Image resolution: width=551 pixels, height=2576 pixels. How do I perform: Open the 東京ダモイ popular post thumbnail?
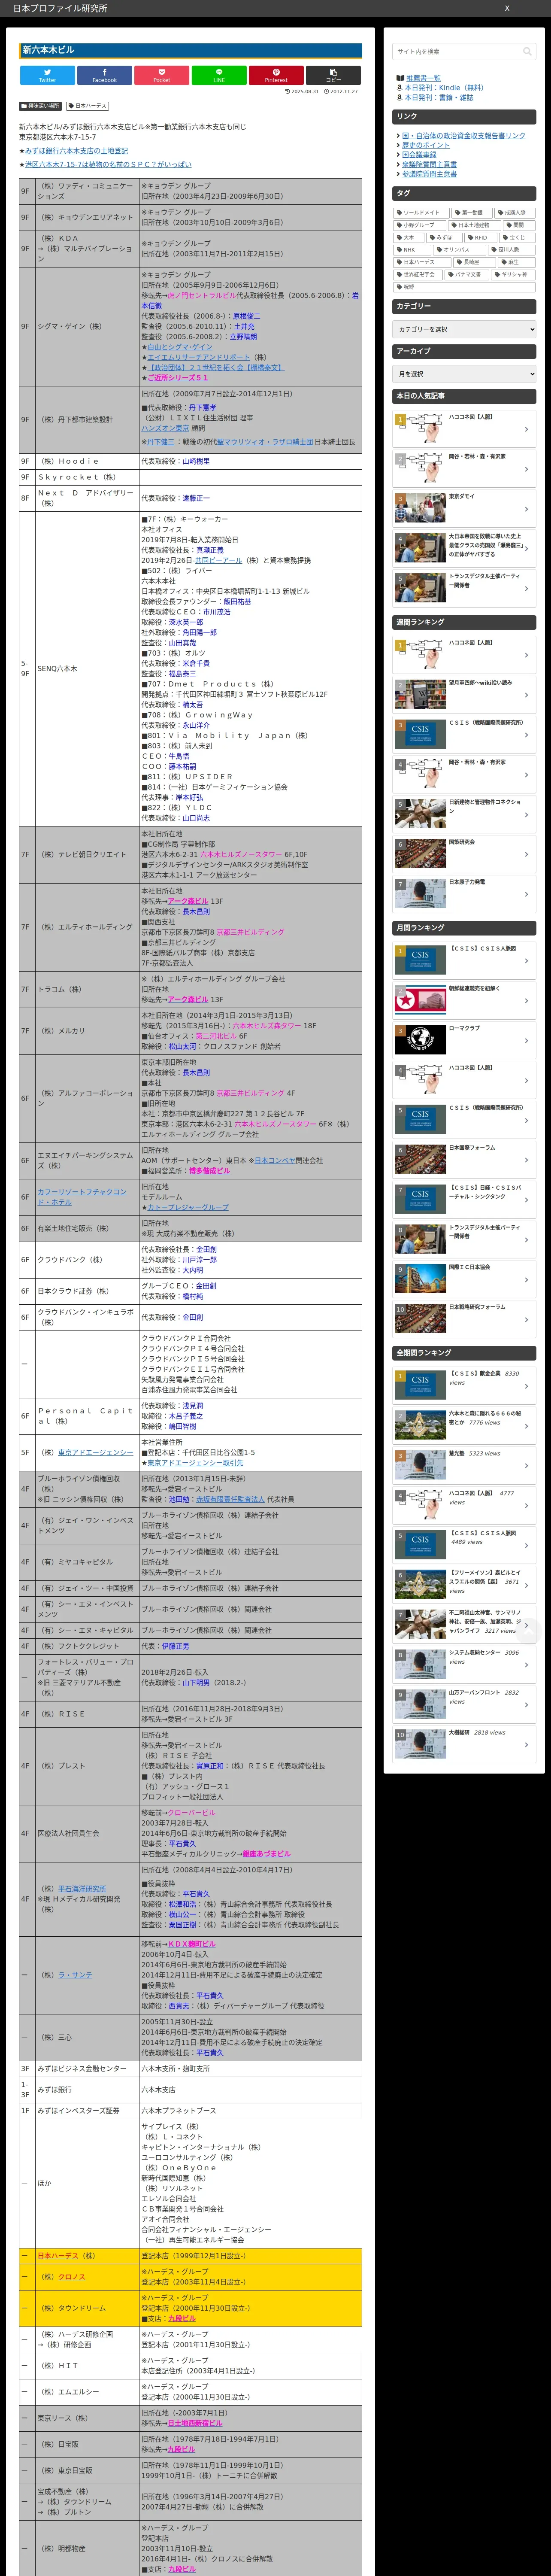point(420,508)
